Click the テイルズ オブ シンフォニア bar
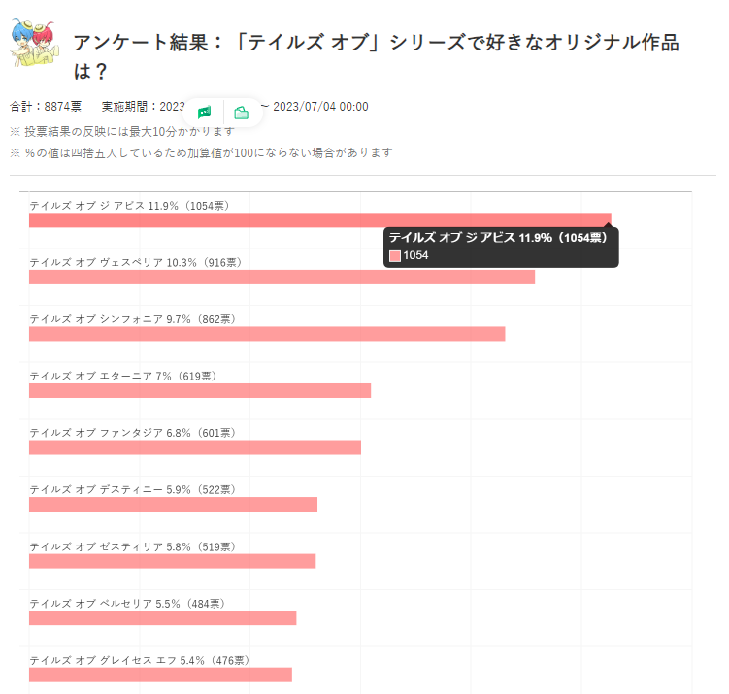This screenshot has width=729, height=694. pos(267,334)
